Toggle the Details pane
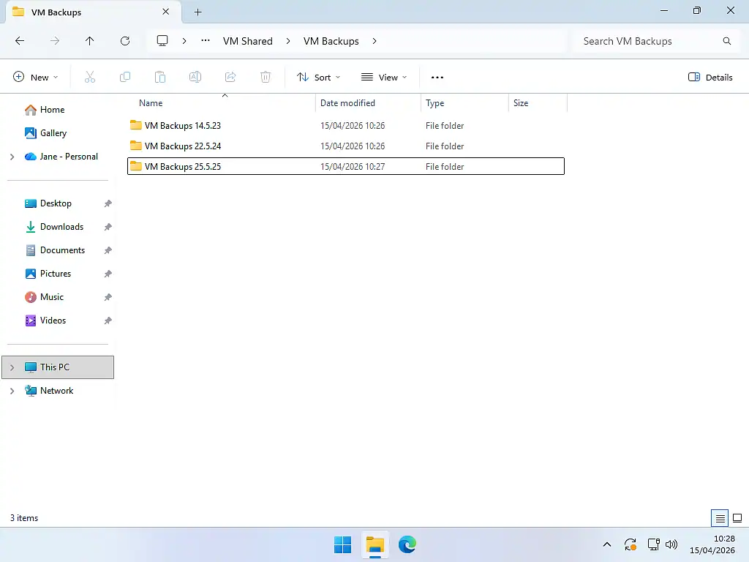The image size is (749, 562). point(710,77)
